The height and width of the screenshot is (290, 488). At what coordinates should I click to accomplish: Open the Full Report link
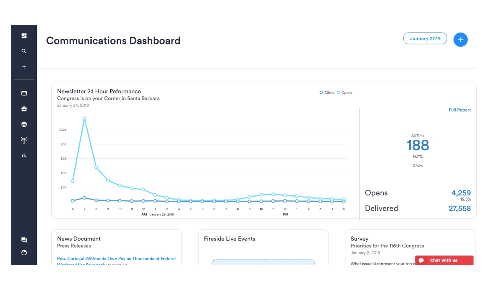pyautogui.click(x=460, y=110)
